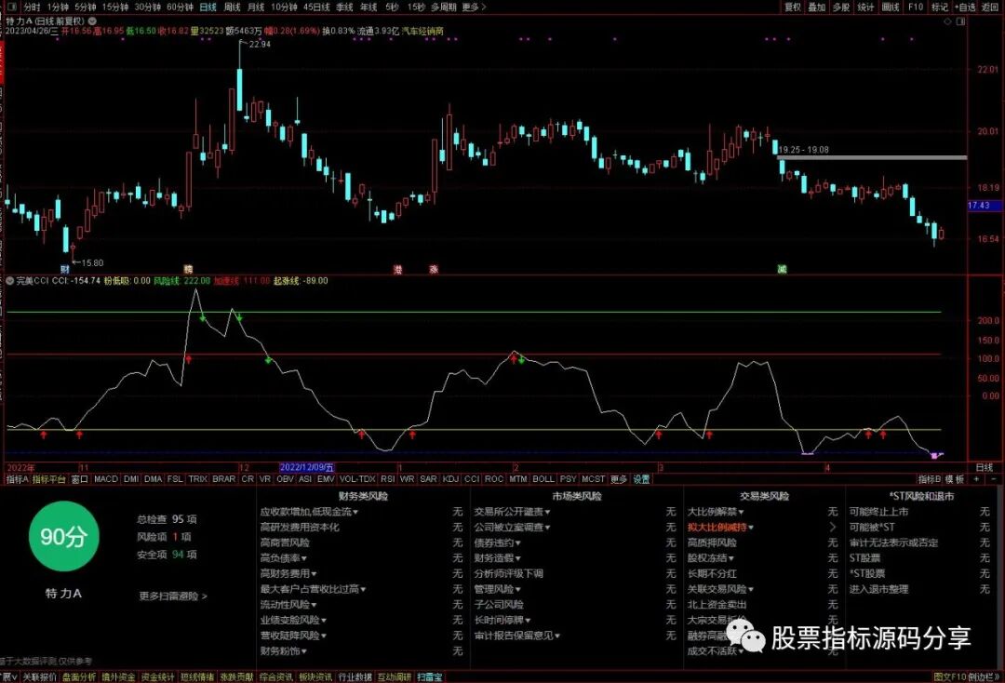
Task: Click 更多 in indicator bar
Action: [619, 478]
